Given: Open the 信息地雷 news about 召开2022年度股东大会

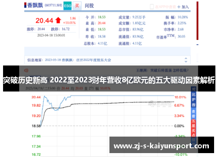Looking at the screenshot, I should pos(78,60).
